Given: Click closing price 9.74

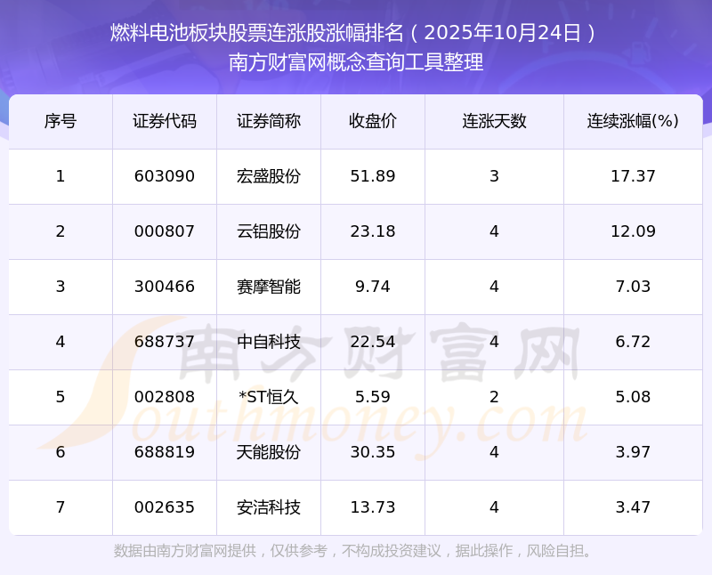Looking at the screenshot, I should tap(372, 287).
